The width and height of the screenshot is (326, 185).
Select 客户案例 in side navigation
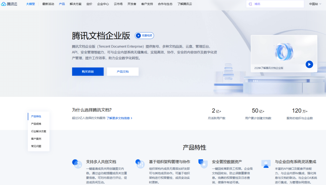[36, 139]
